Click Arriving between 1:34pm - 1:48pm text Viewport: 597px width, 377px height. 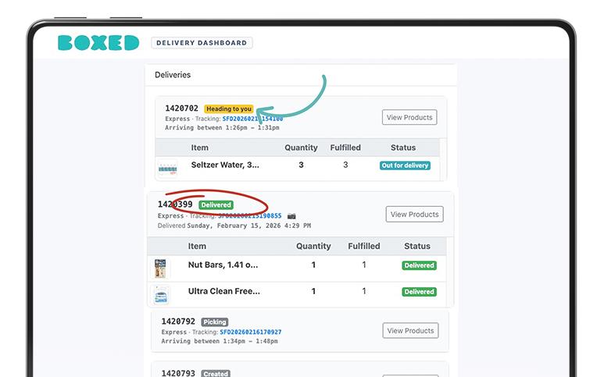(x=220, y=341)
